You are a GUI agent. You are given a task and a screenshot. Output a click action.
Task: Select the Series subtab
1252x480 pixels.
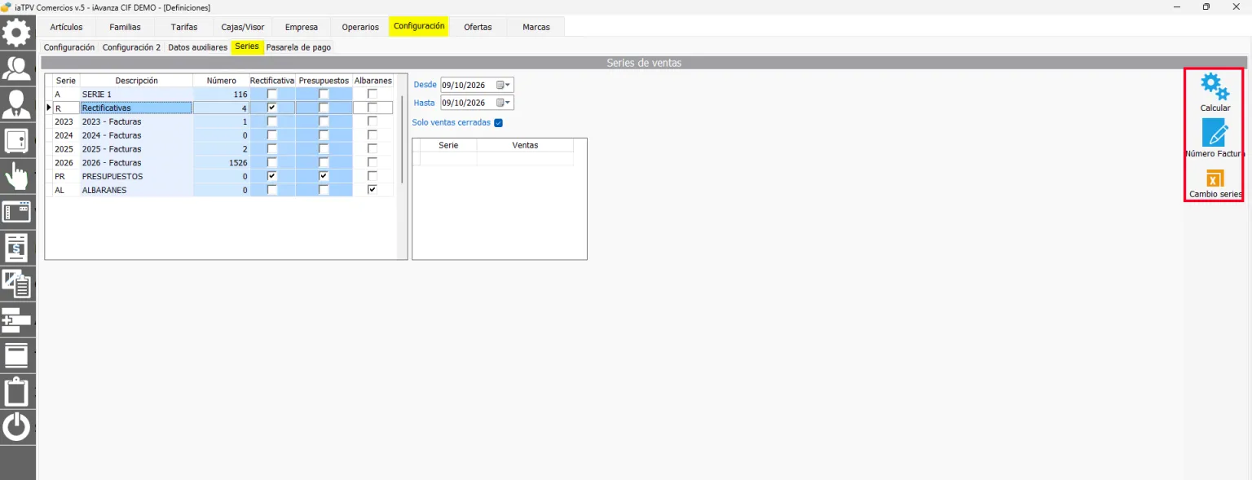tap(247, 46)
